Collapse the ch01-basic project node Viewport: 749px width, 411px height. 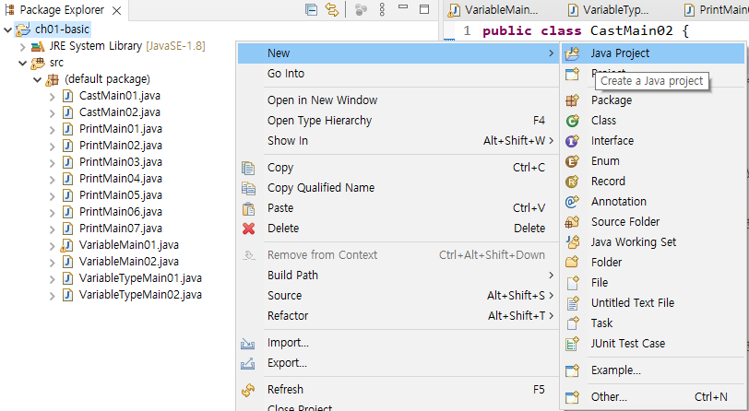7,30
